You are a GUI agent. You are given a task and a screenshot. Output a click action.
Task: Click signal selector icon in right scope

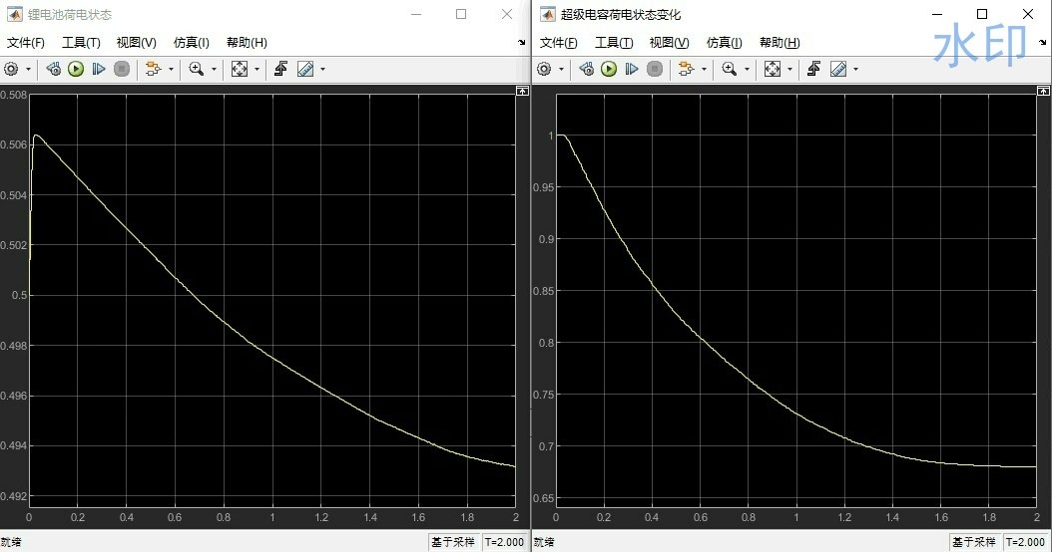point(687,69)
